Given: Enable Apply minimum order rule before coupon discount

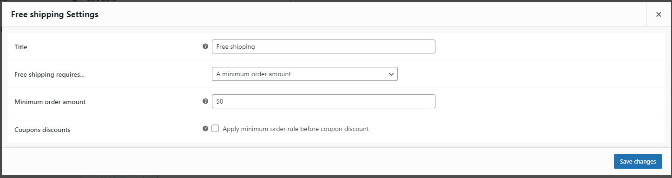Looking at the screenshot, I should [215, 129].
